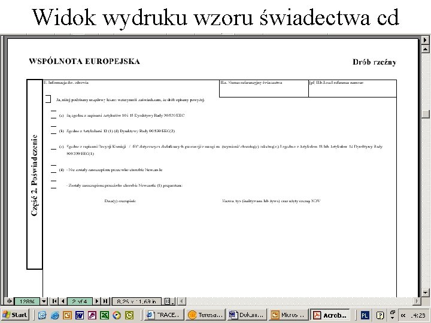431x323 pixels.
Task: Launch Excel from the quick launch bar
Action: pyautogui.click(x=104, y=315)
